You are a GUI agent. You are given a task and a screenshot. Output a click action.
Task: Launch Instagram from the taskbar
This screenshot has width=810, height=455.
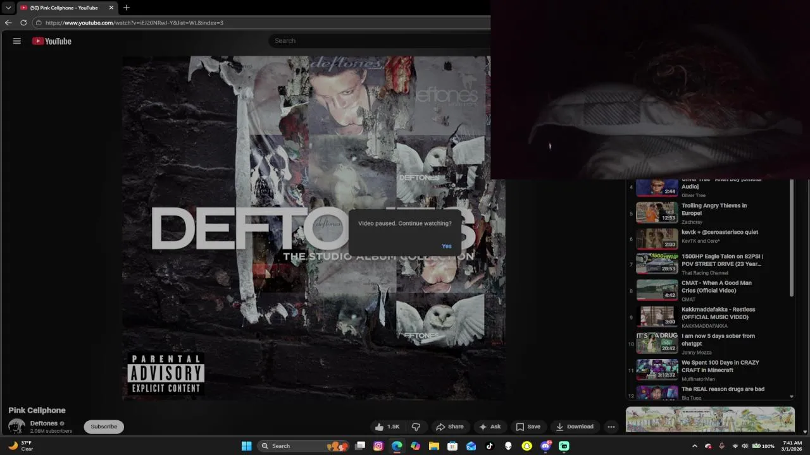click(x=378, y=446)
